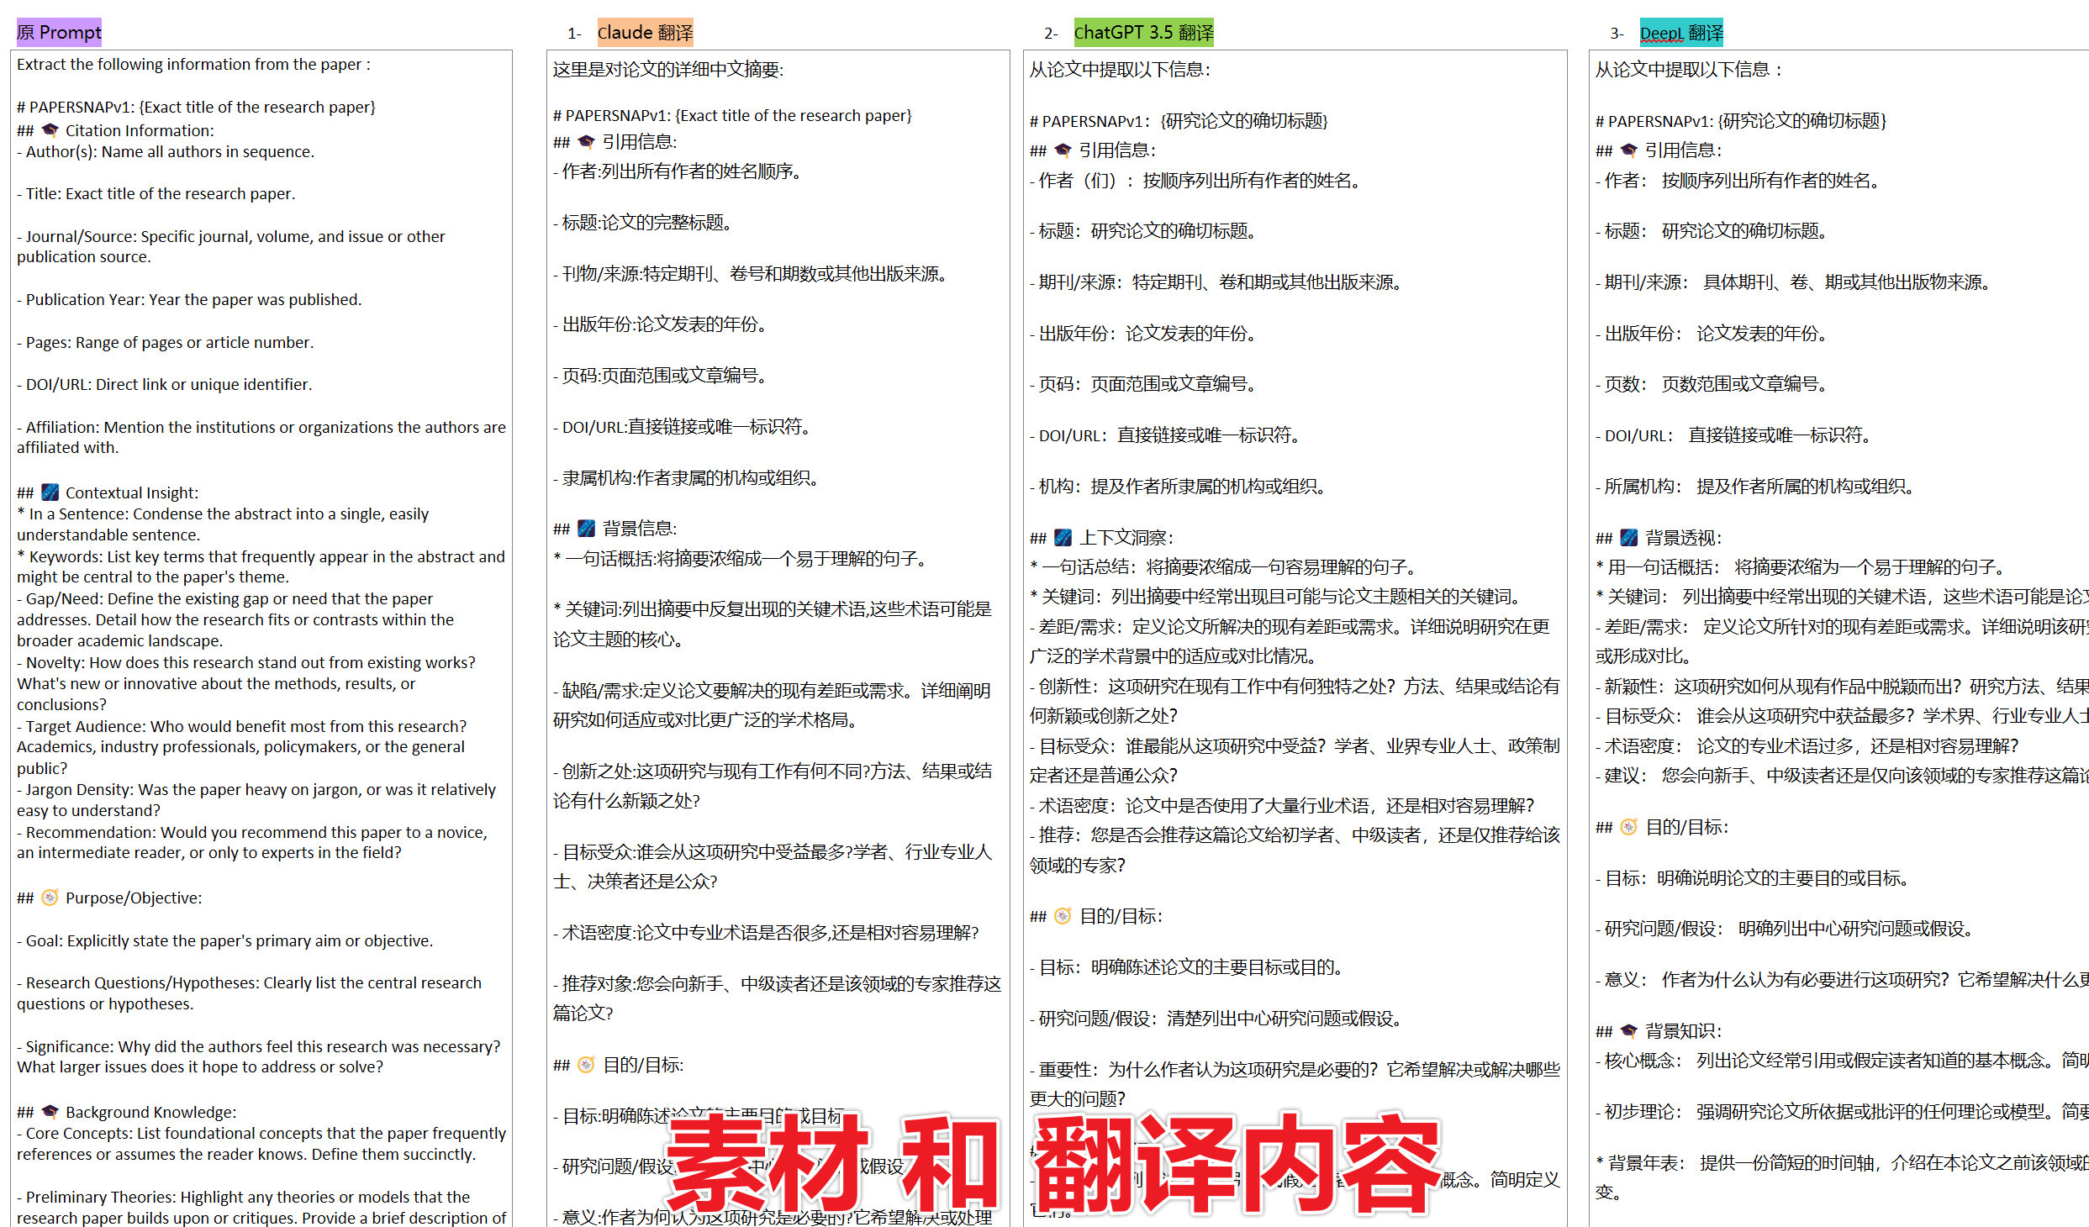2089x1227 pixels.
Task: Click the 'Preliminary Theories' line
Action: click(261, 1208)
